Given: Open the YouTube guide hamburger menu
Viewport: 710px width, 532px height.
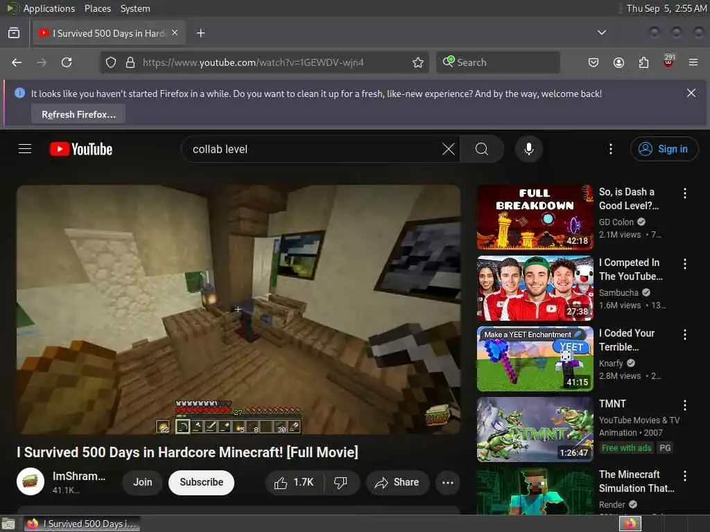Looking at the screenshot, I should click(x=25, y=149).
